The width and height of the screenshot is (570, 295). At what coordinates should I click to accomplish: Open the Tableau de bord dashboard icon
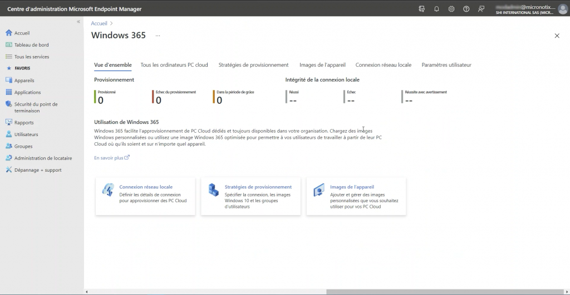9,44
